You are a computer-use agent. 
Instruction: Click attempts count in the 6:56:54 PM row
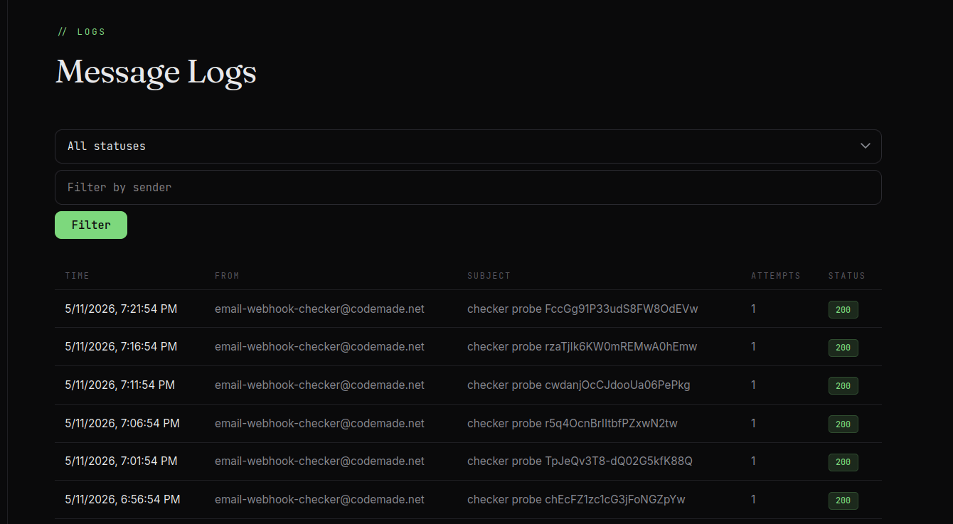point(754,500)
